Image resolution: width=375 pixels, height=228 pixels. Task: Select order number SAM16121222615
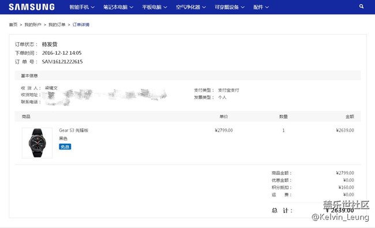pos(62,62)
